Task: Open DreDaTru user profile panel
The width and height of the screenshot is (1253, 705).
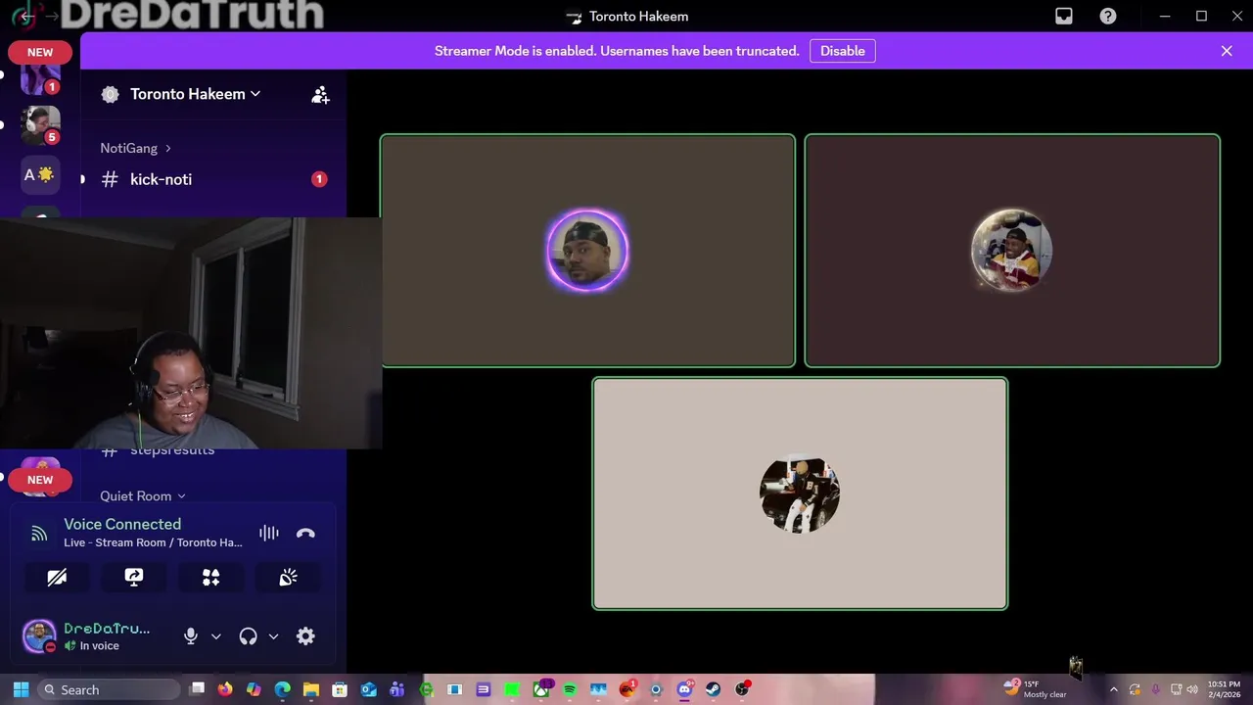Action: click(x=88, y=636)
